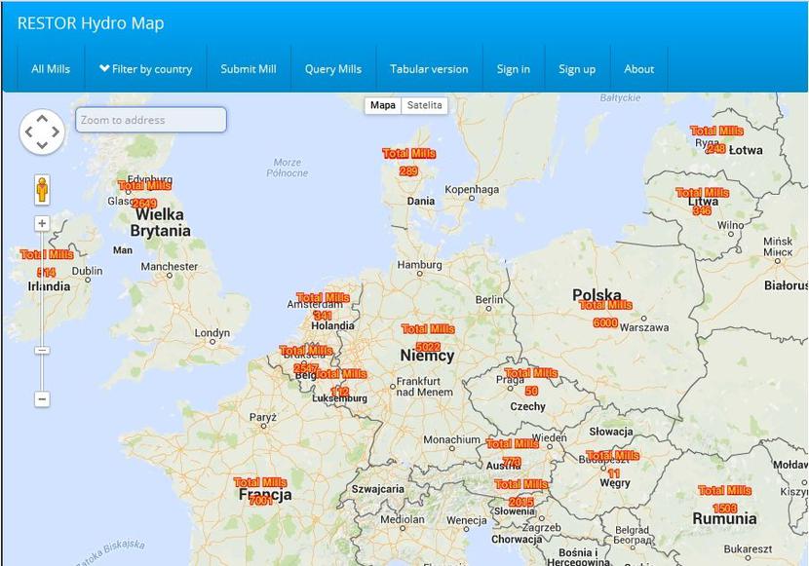809x566 pixels.
Task: Click the Wilno city label
Action: coord(731,225)
